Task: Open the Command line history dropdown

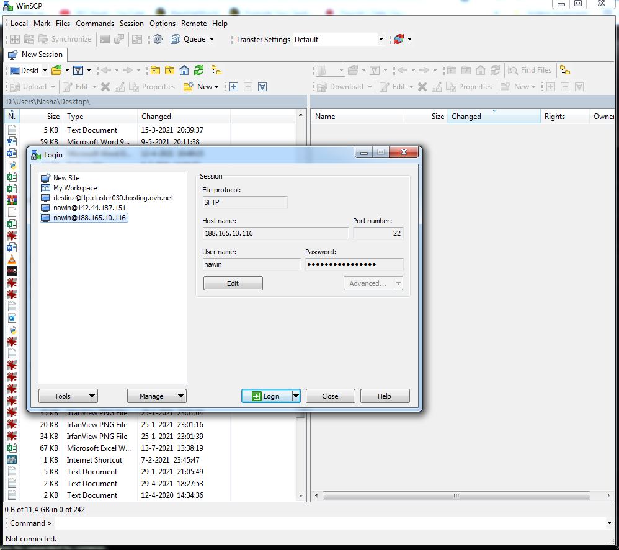Action: tap(609, 523)
